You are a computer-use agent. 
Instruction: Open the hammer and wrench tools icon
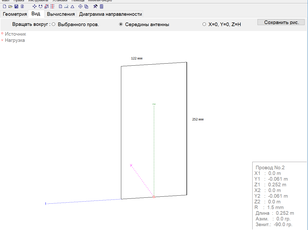(x=95, y=6)
